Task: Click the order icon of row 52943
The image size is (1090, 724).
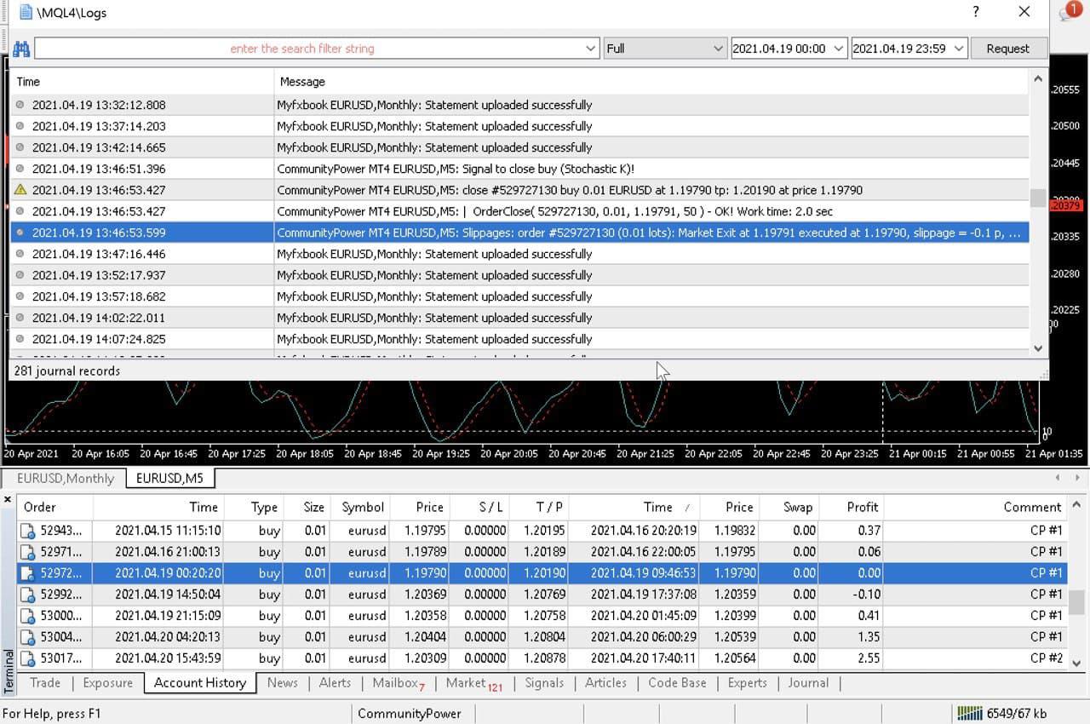Action: click(x=28, y=531)
